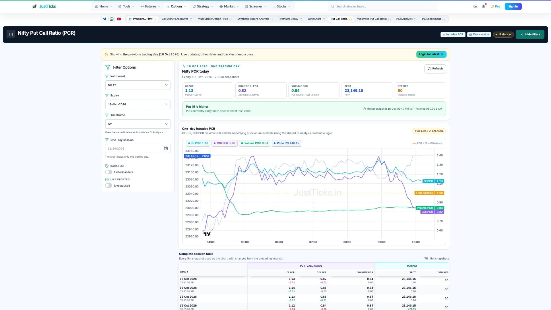This screenshot has width=551, height=310.
Task: Click the Search stocks, tools field
Action: point(383,6)
